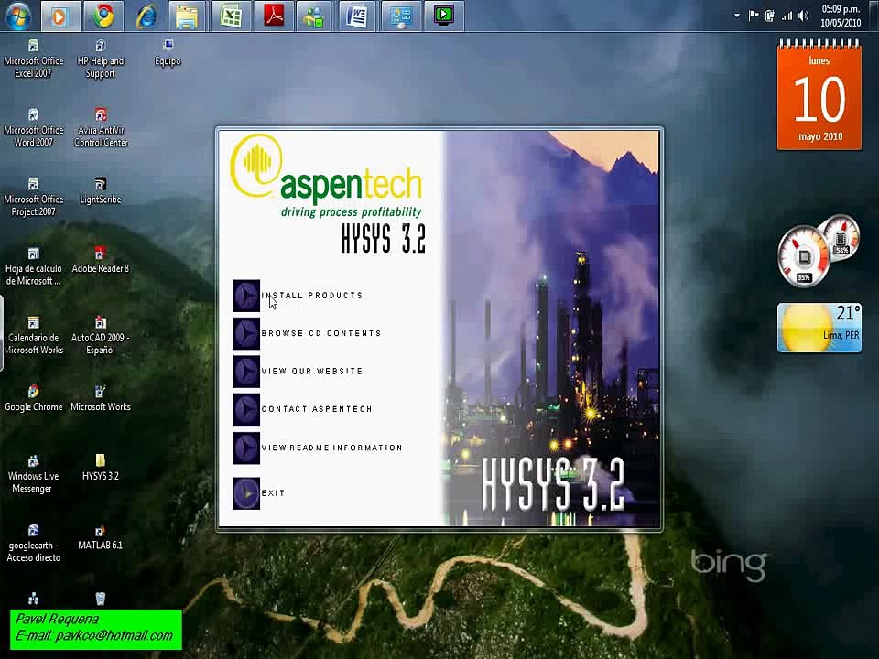Select MATLAB 6.1 desktop shortcut
This screenshot has height=659, width=879.
(101, 537)
